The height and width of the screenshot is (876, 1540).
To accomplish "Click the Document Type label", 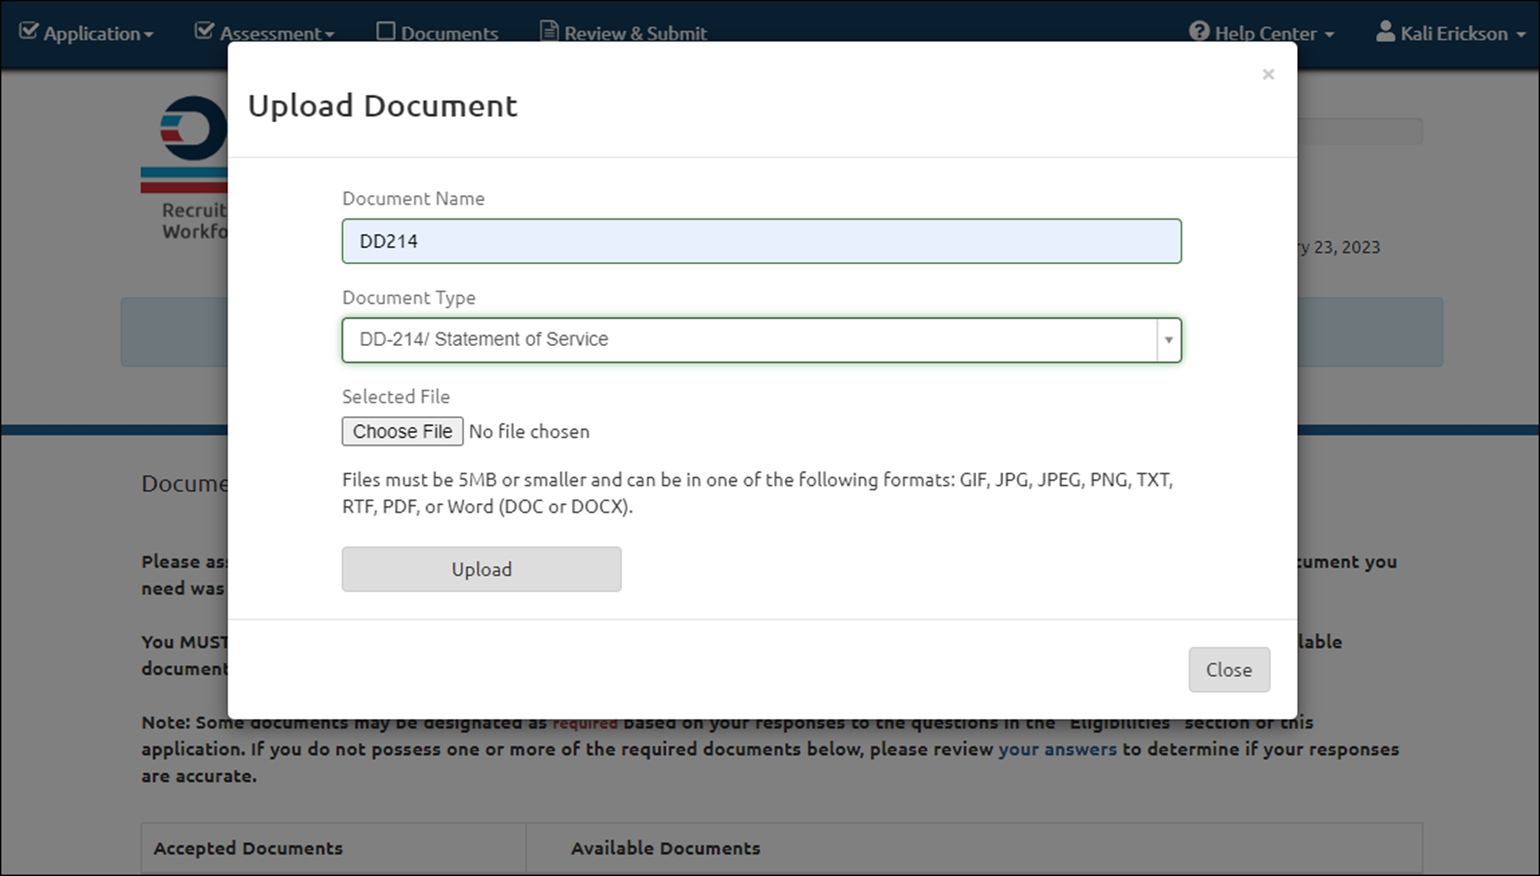I will 409,297.
